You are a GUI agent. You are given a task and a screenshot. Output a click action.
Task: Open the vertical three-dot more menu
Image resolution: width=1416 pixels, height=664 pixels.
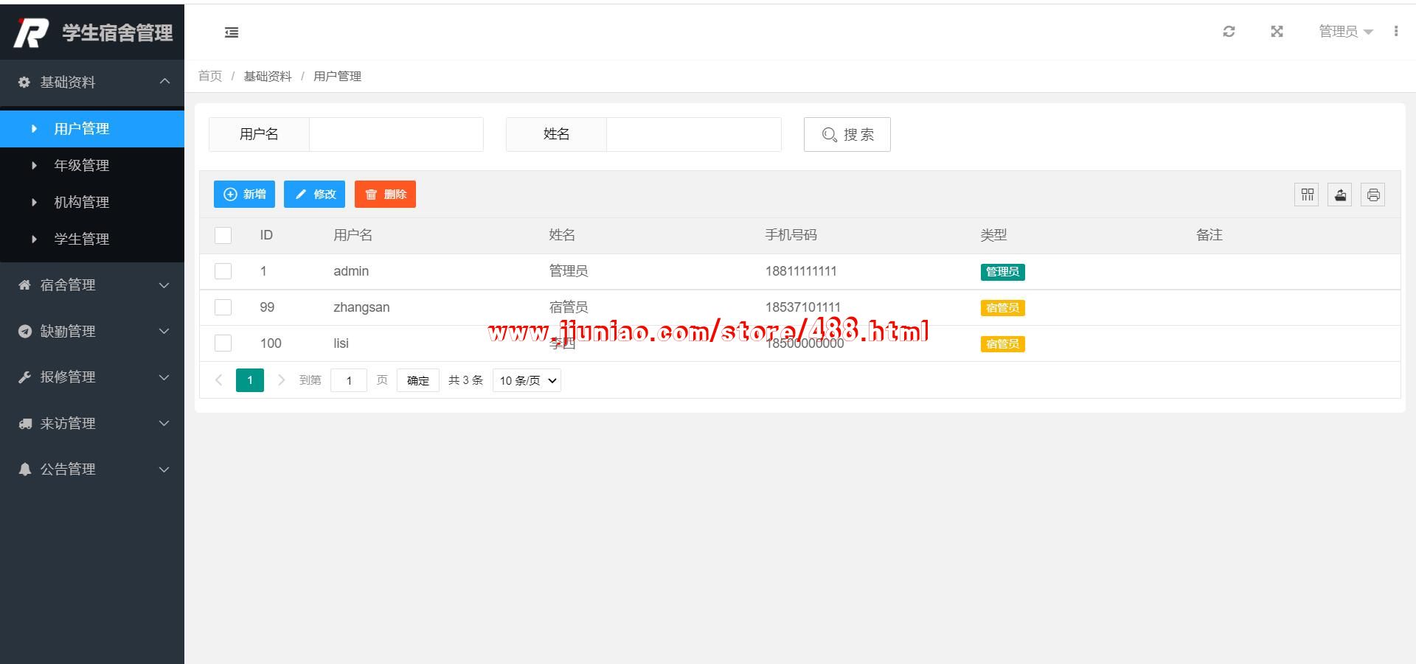tap(1396, 31)
